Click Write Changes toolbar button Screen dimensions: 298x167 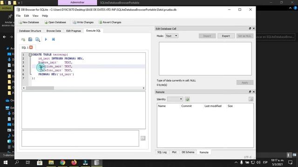tap(83, 22)
